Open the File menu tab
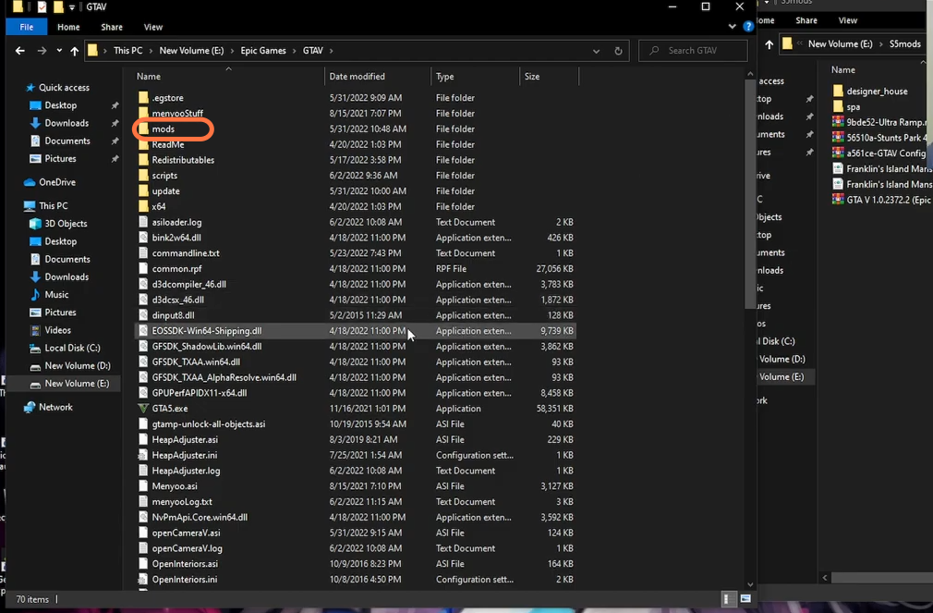The image size is (933, 613). [27, 27]
